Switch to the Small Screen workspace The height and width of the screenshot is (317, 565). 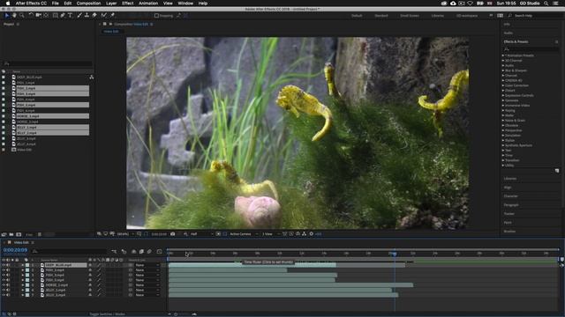410,16
